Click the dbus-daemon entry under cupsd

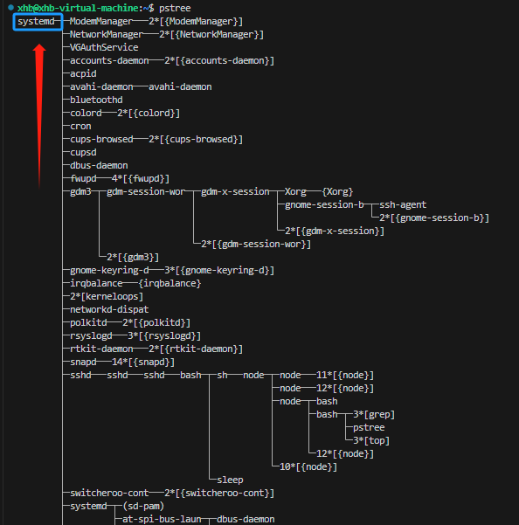click(x=99, y=165)
